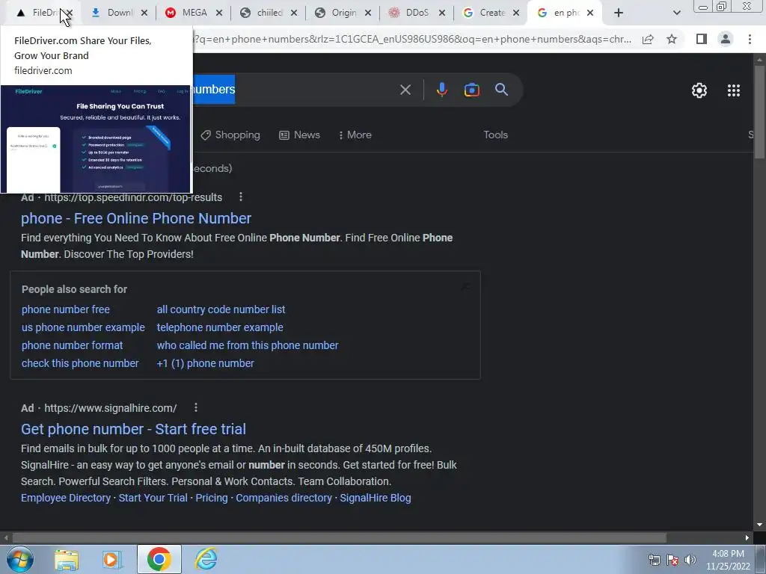The height and width of the screenshot is (574, 766).
Task: Click the vertical scrollbar thumb
Action: click(x=759, y=111)
